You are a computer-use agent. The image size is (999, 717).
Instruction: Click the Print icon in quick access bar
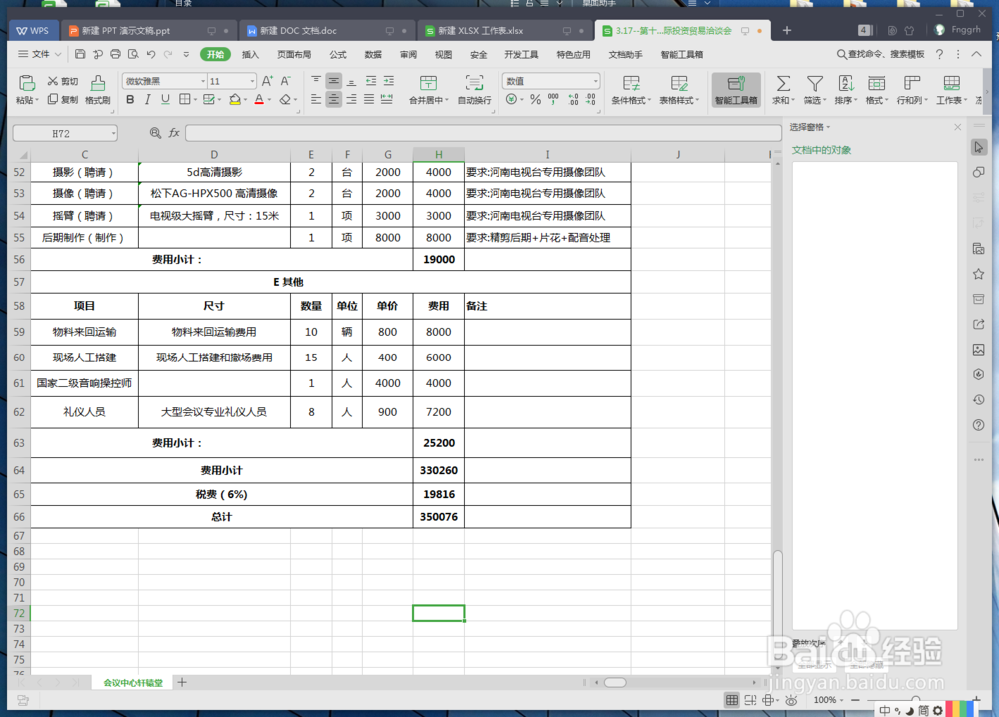coord(115,54)
